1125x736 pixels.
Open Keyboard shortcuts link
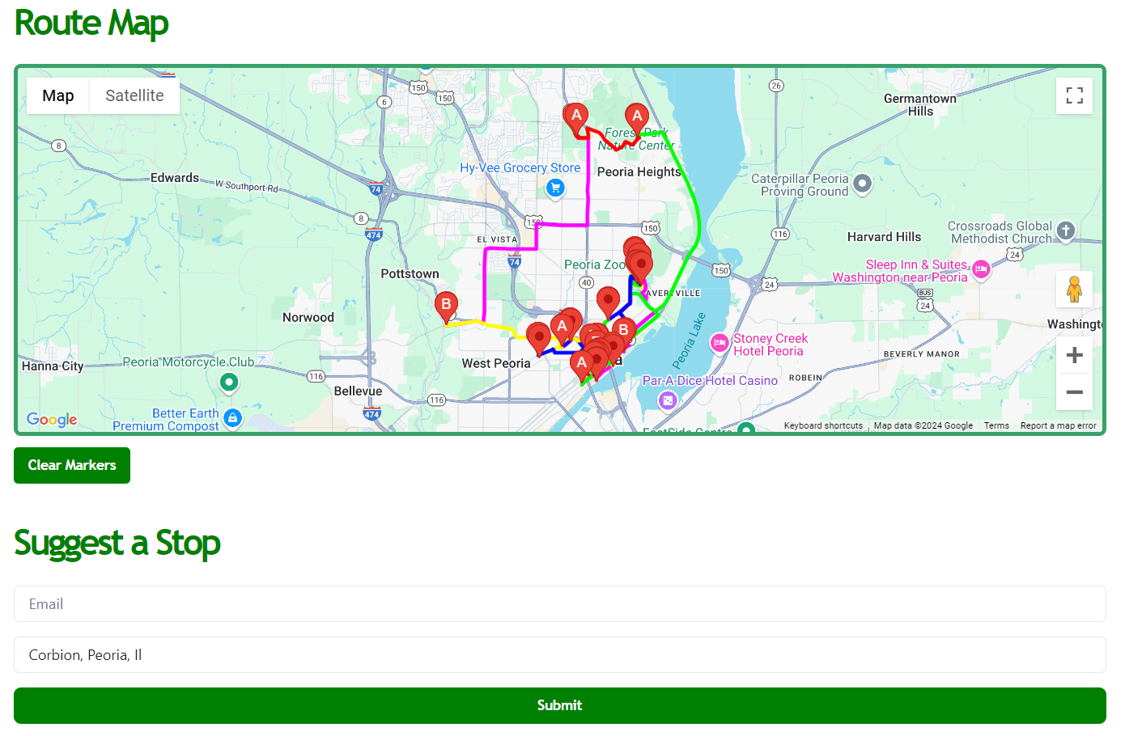[823, 425]
